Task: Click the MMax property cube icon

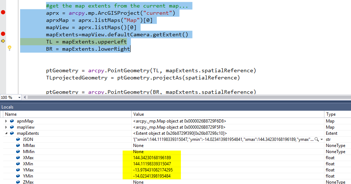Action: 18,145
